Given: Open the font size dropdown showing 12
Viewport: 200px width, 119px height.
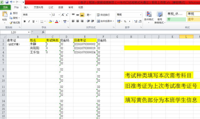Looking at the screenshot, I should tap(59, 15).
